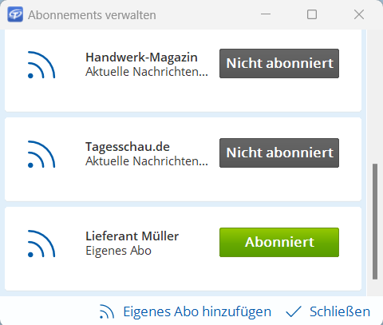Click the checkmark icon beside Schließen
The image size is (383, 325).
[x=294, y=311]
